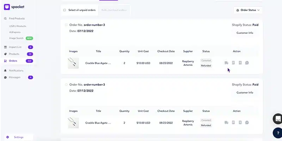Image resolution: width=282 pixels, height=141 pixels.
Task: Click the supplier chat icon in second order
Action: coord(247,122)
